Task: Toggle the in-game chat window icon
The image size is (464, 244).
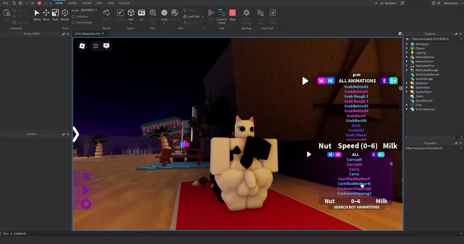Action: tap(106, 46)
